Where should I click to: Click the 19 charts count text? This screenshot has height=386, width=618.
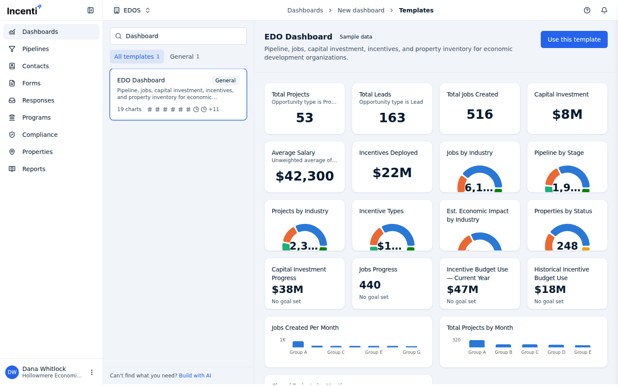point(129,109)
